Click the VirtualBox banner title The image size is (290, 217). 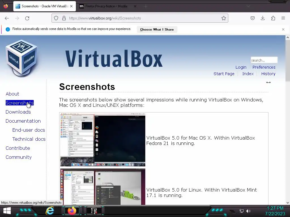[114, 58]
